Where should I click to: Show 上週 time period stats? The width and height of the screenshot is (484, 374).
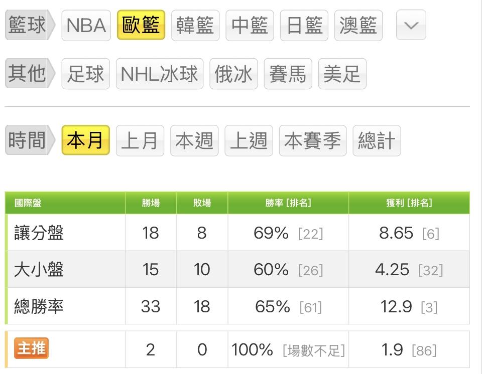pos(249,140)
